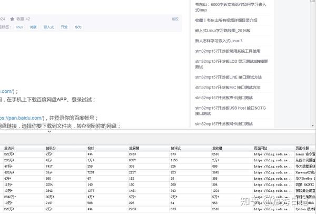Select the HarmonyOS page title cell
Screen dimensions: 316x214
coord(305,172)
